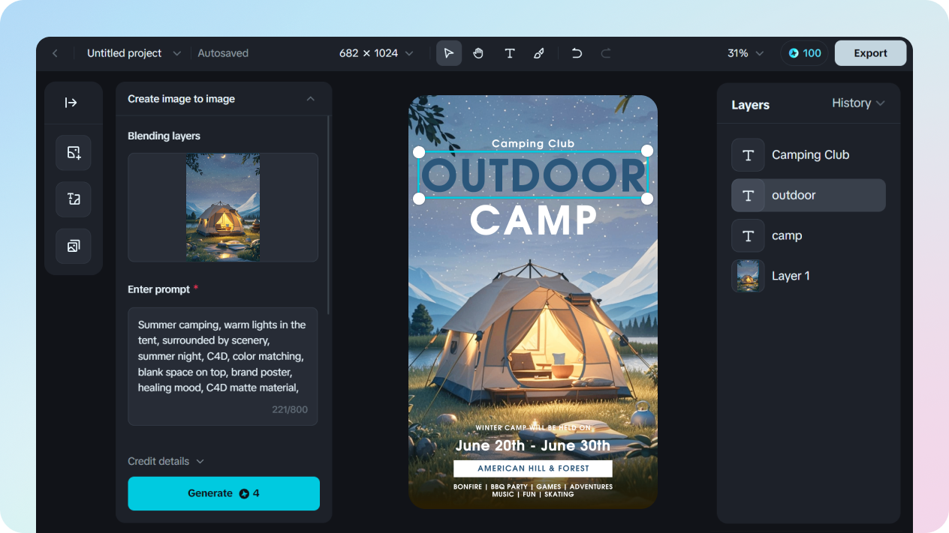
Task: Click the bottom-right selection handle of OUTDOOR
Action: [647, 199]
